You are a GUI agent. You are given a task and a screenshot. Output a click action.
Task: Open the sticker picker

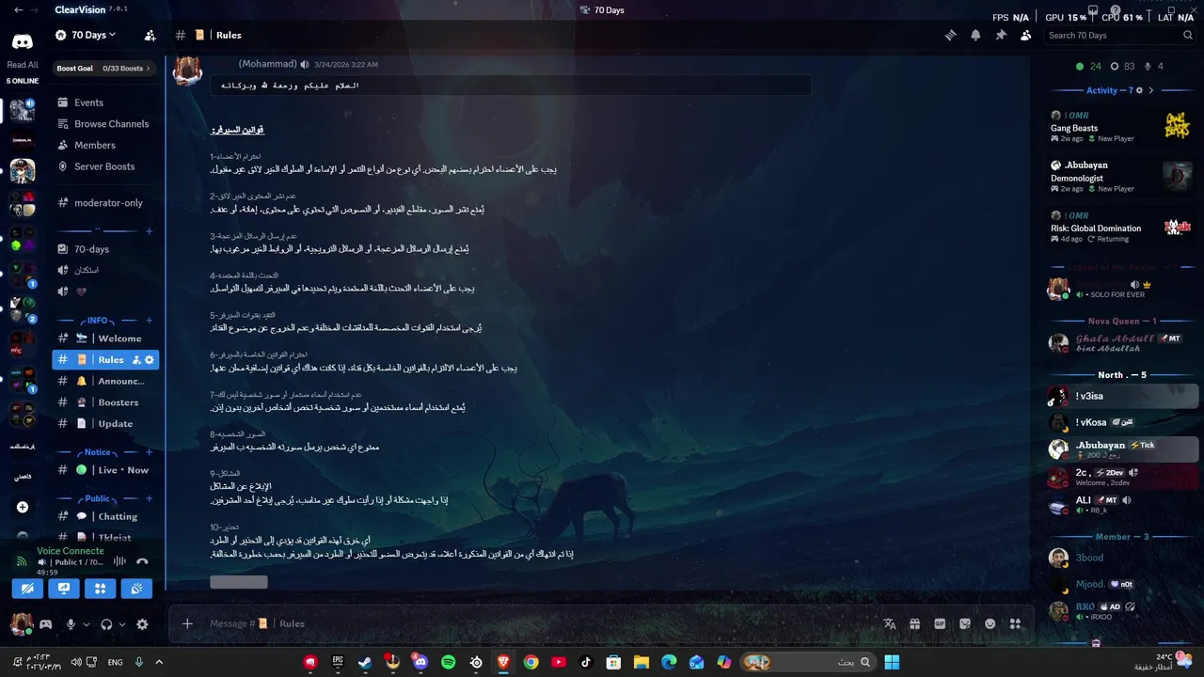point(964,623)
